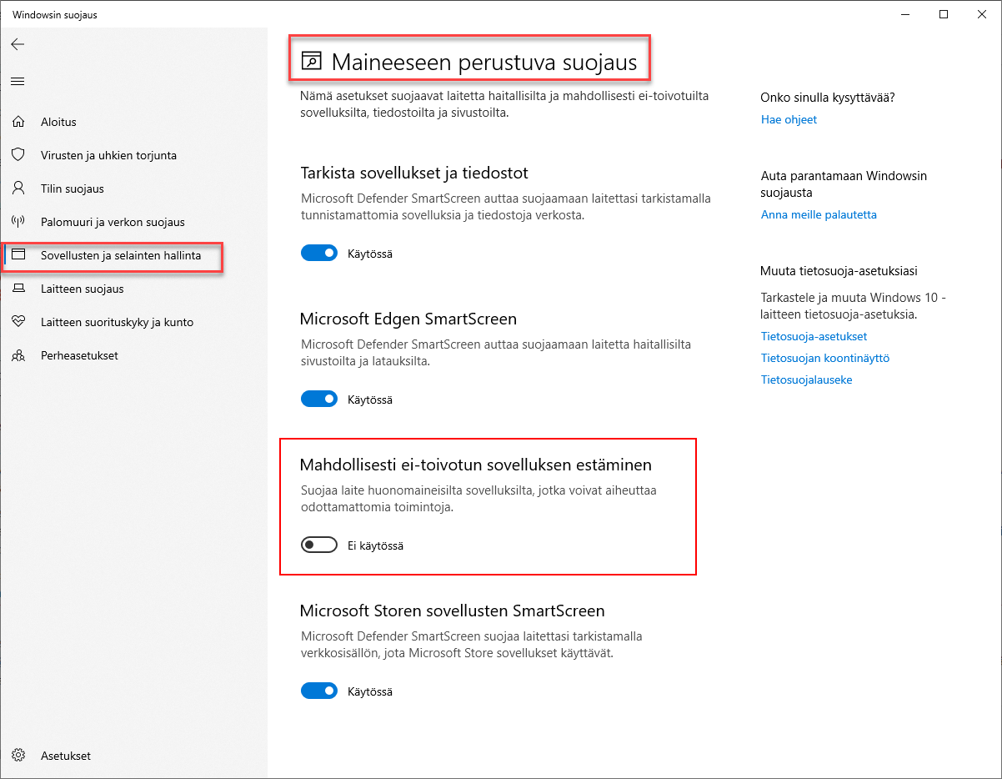This screenshot has height=779, width=1002.
Task: Open the Tietosuojalauseke link
Action: point(806,379)
